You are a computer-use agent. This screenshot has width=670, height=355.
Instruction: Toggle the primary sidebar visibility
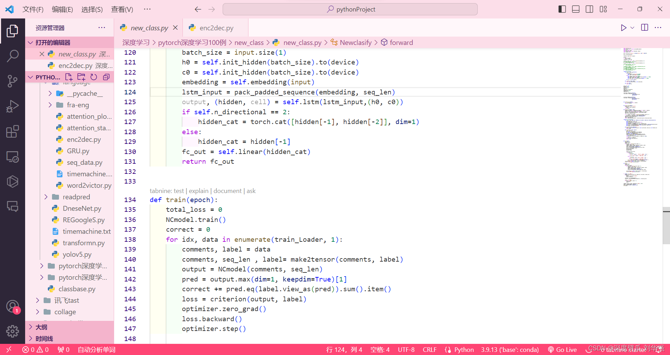[x=562, y=9]
